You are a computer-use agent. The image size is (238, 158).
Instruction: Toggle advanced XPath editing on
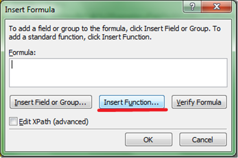pos(13,122)
